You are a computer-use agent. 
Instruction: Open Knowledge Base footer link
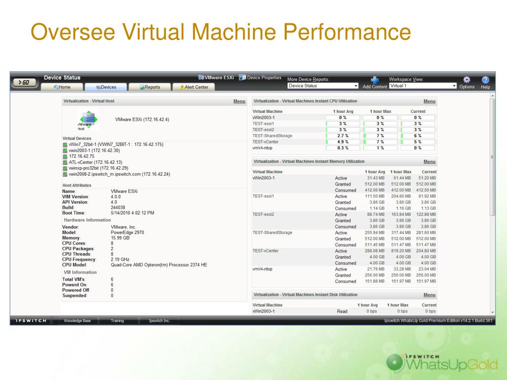[x=77, y=321]
